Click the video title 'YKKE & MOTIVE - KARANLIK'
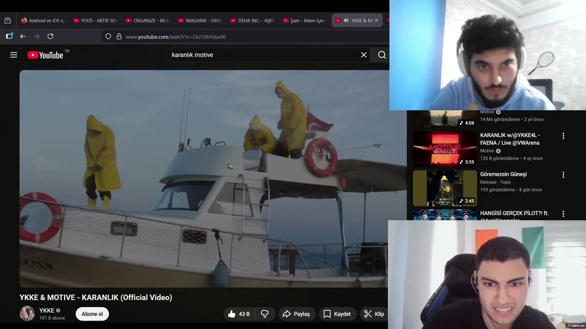This screenshot has width=586, height=329. [96, 297]
